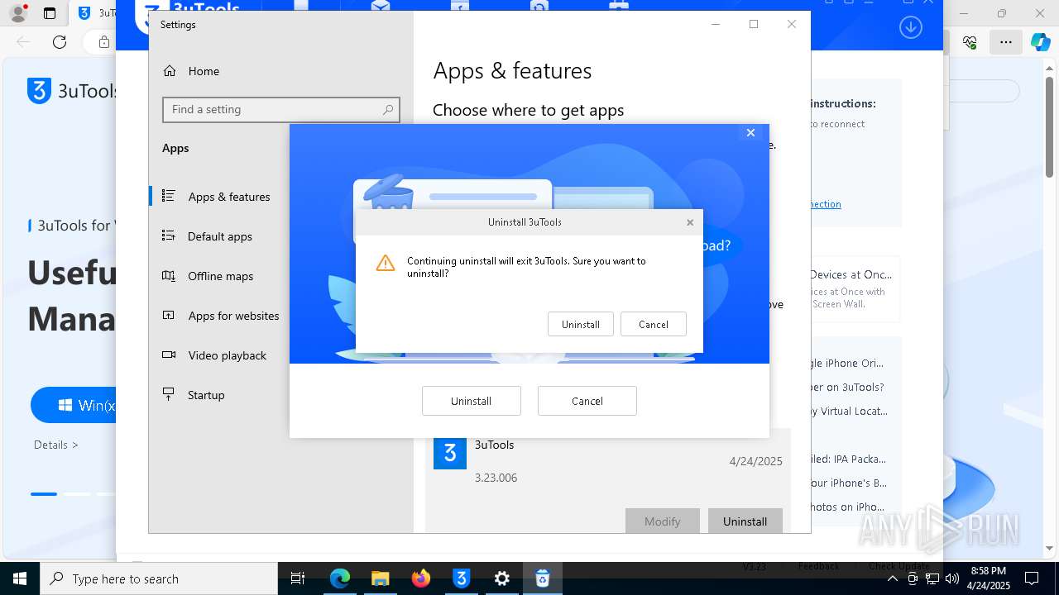Open Edge profile avatar
Screen dimensions: 1059x595
[18, 13]
